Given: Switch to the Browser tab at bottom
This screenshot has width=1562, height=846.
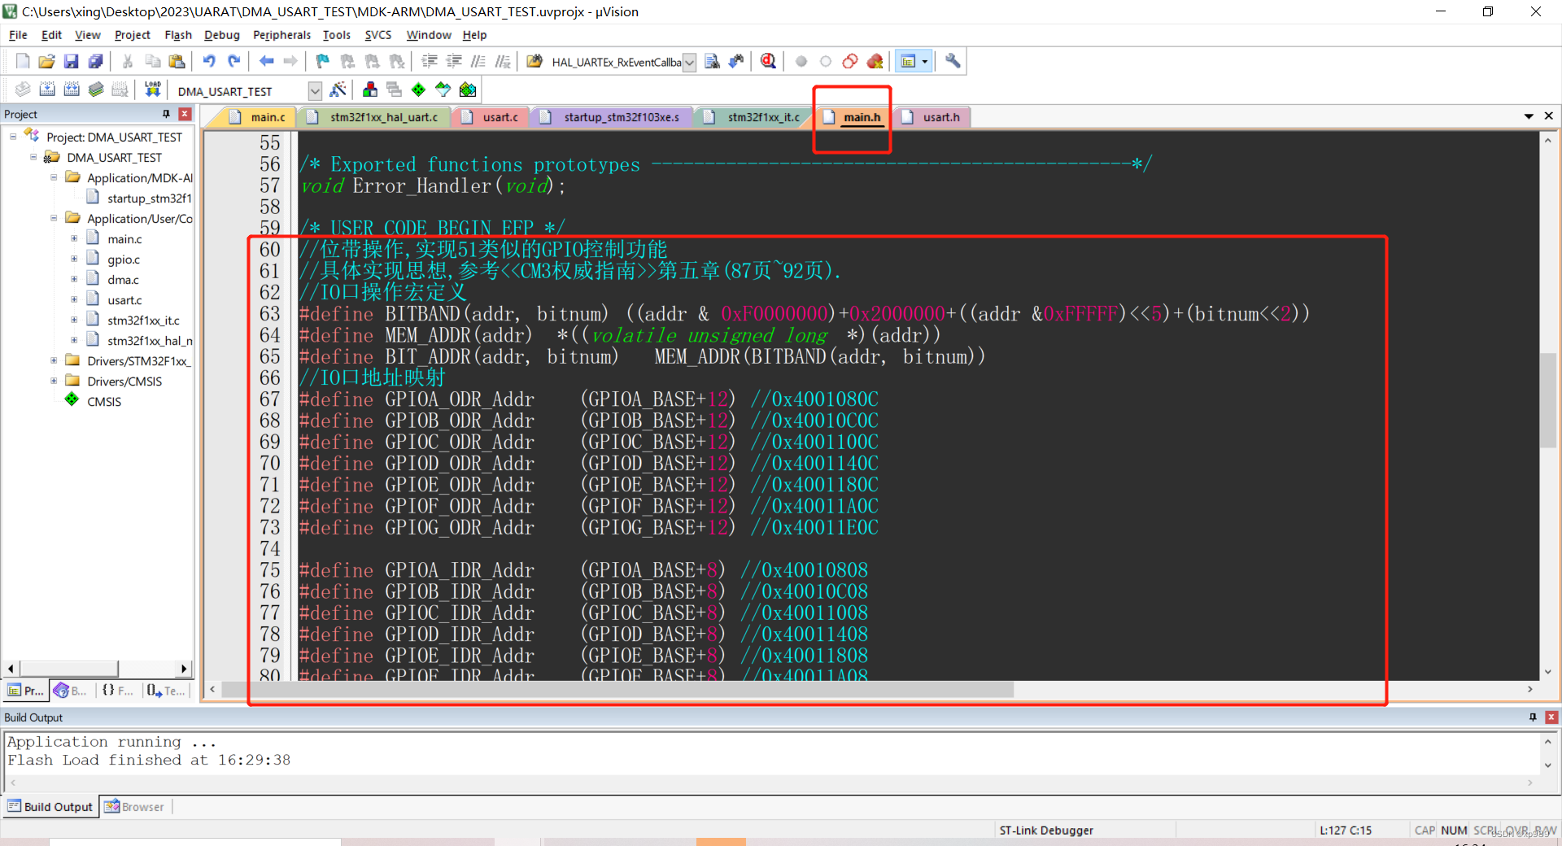Looking at the screenshot, I should point(134,806).
